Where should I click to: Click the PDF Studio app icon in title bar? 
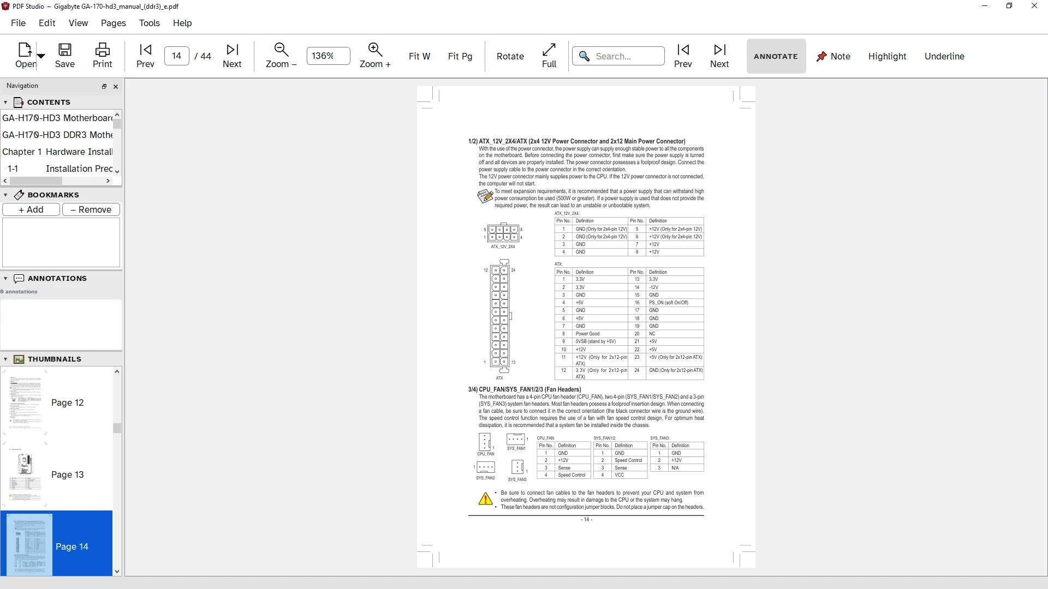(x=5, y=6)
